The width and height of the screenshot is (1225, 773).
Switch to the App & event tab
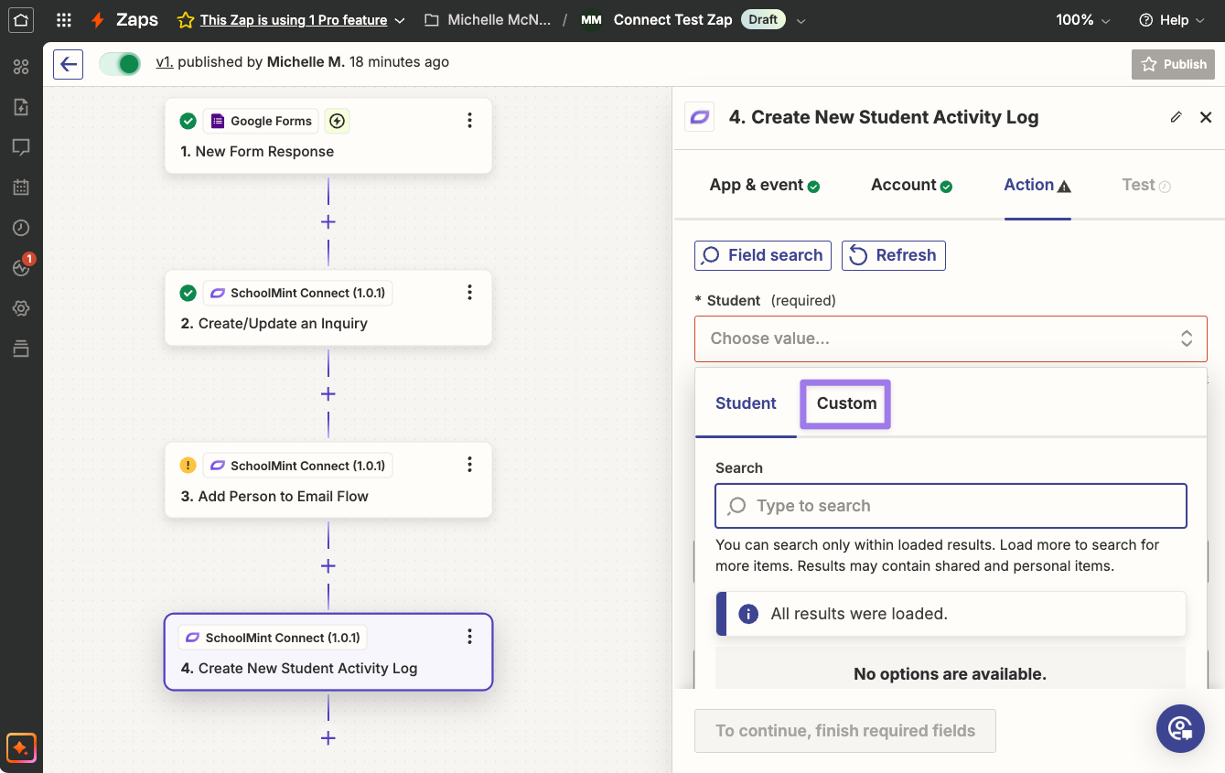pyautogui.click(x=764, y=185)
